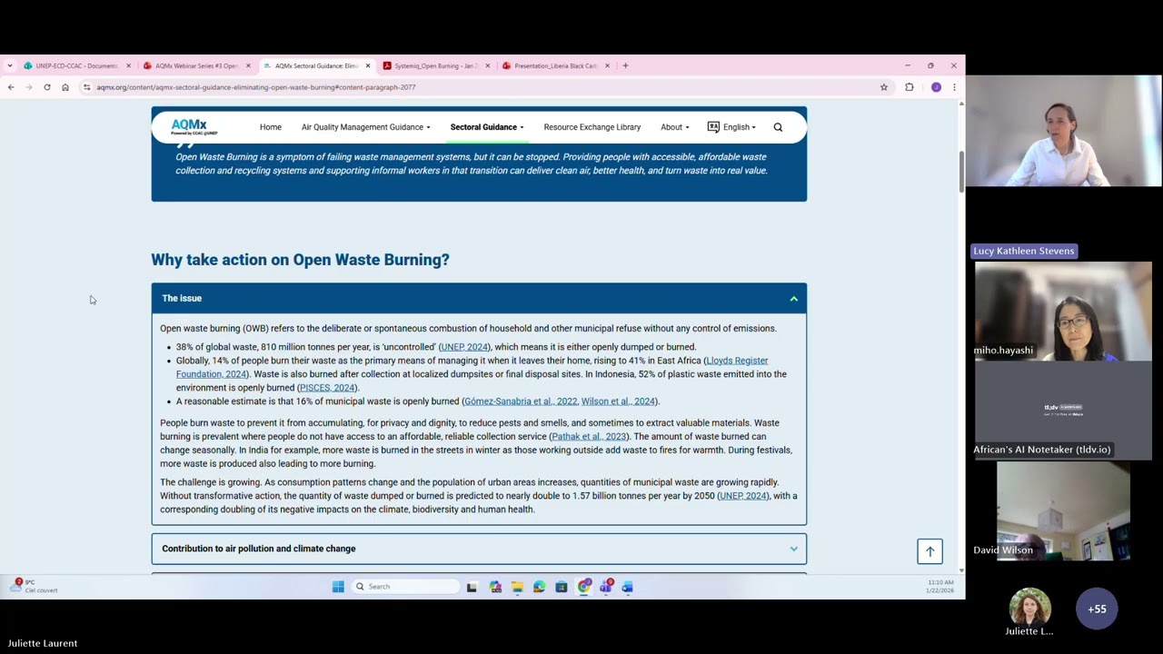Click the taskbar clock showing 11:10 AM
The height and width of the screenshot is (654, 1163).
(940, 586)
